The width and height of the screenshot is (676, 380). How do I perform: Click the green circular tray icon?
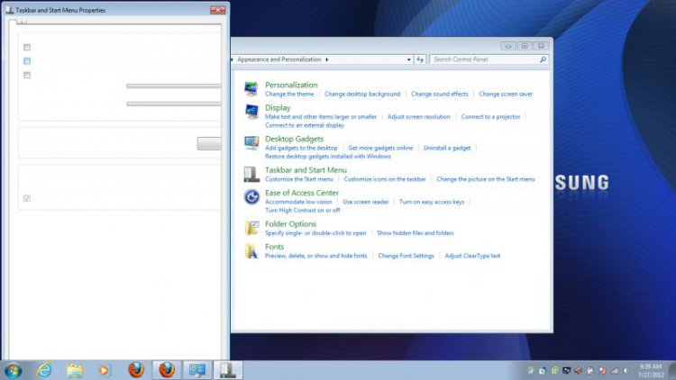click(x=554, y=370)
